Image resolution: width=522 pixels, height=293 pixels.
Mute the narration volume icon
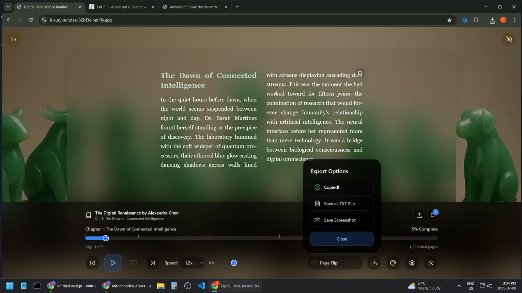211,263
